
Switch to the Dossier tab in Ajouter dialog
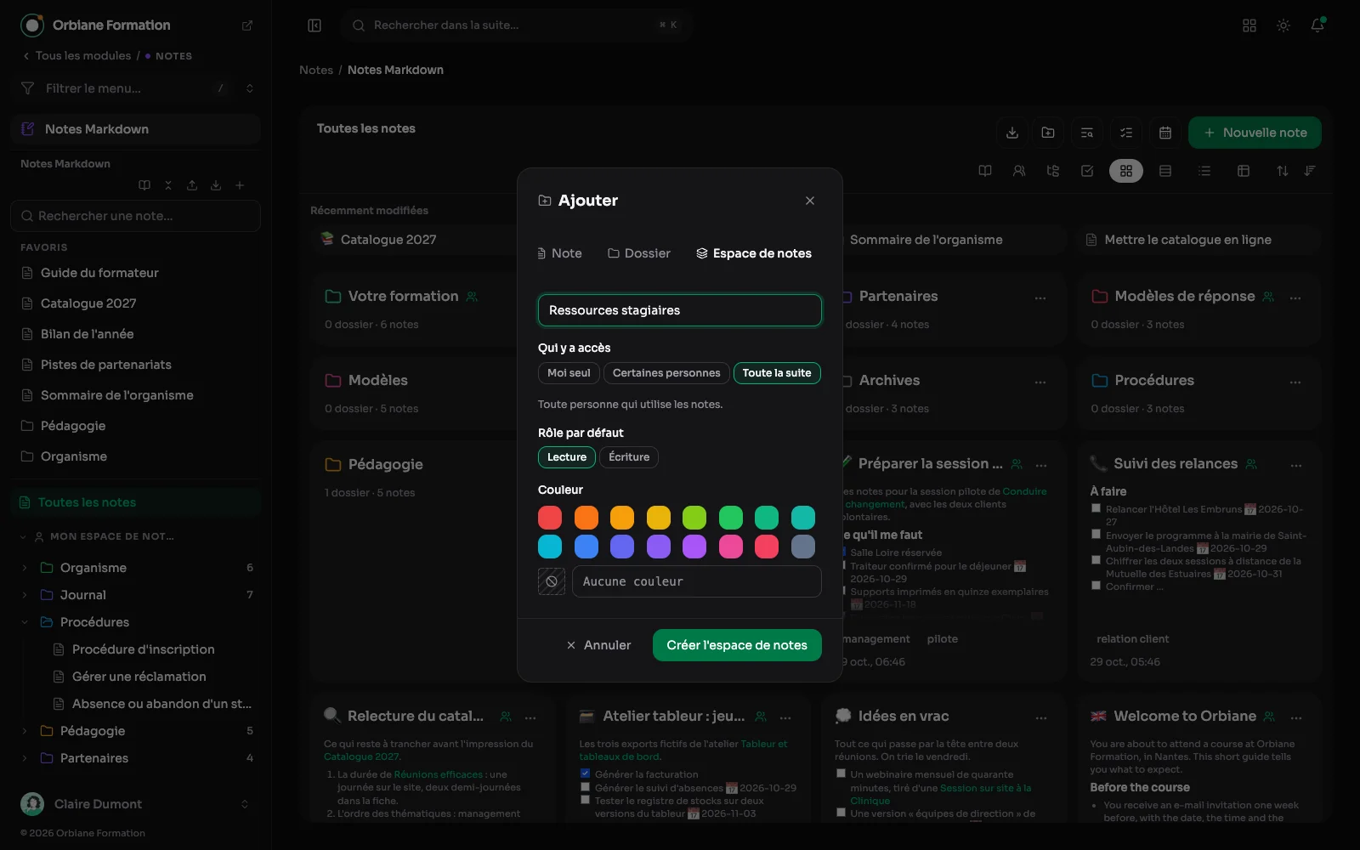(x=639, y=253)
